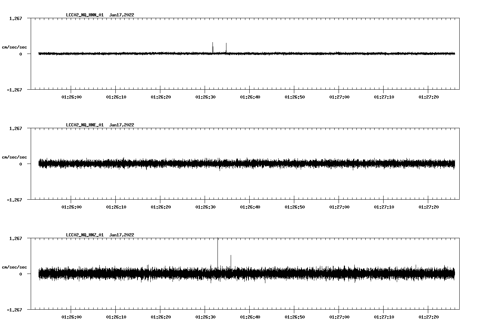Click the 01:26:20 time label under HNN plot
This screenshot has height=330, width=485.
161,97
